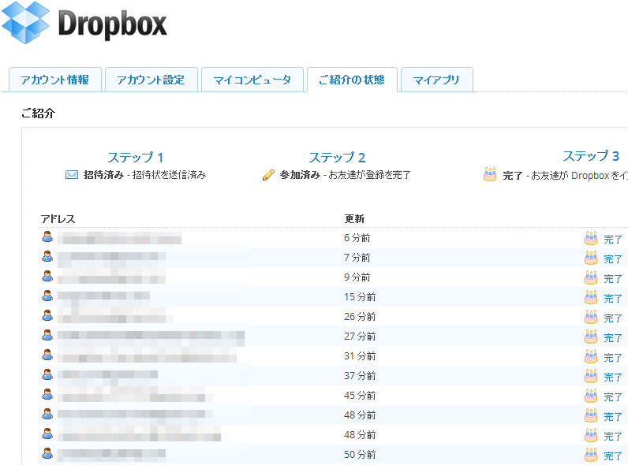Click blurred address in the 9 分前 row
This screenshot has width=628, height=465.
pyautogui.click(x=112, y=277)
